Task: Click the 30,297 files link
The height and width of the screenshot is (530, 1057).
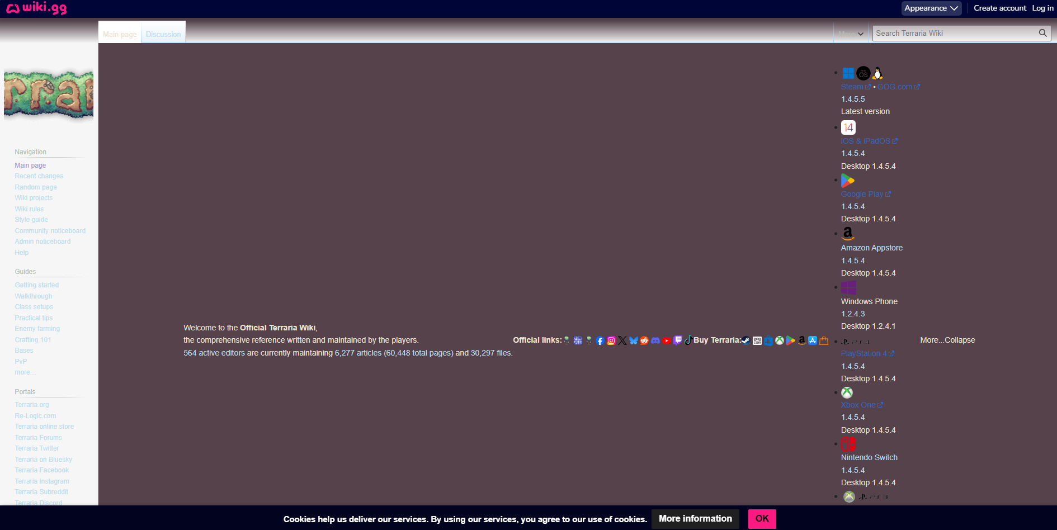Action: click(x=490, y=353)
